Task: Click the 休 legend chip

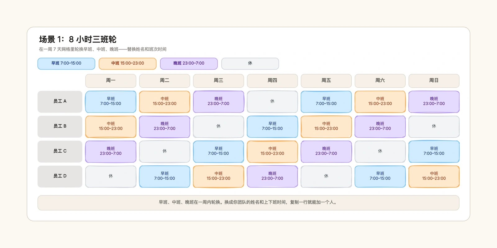Action: [x=250, y=63]
